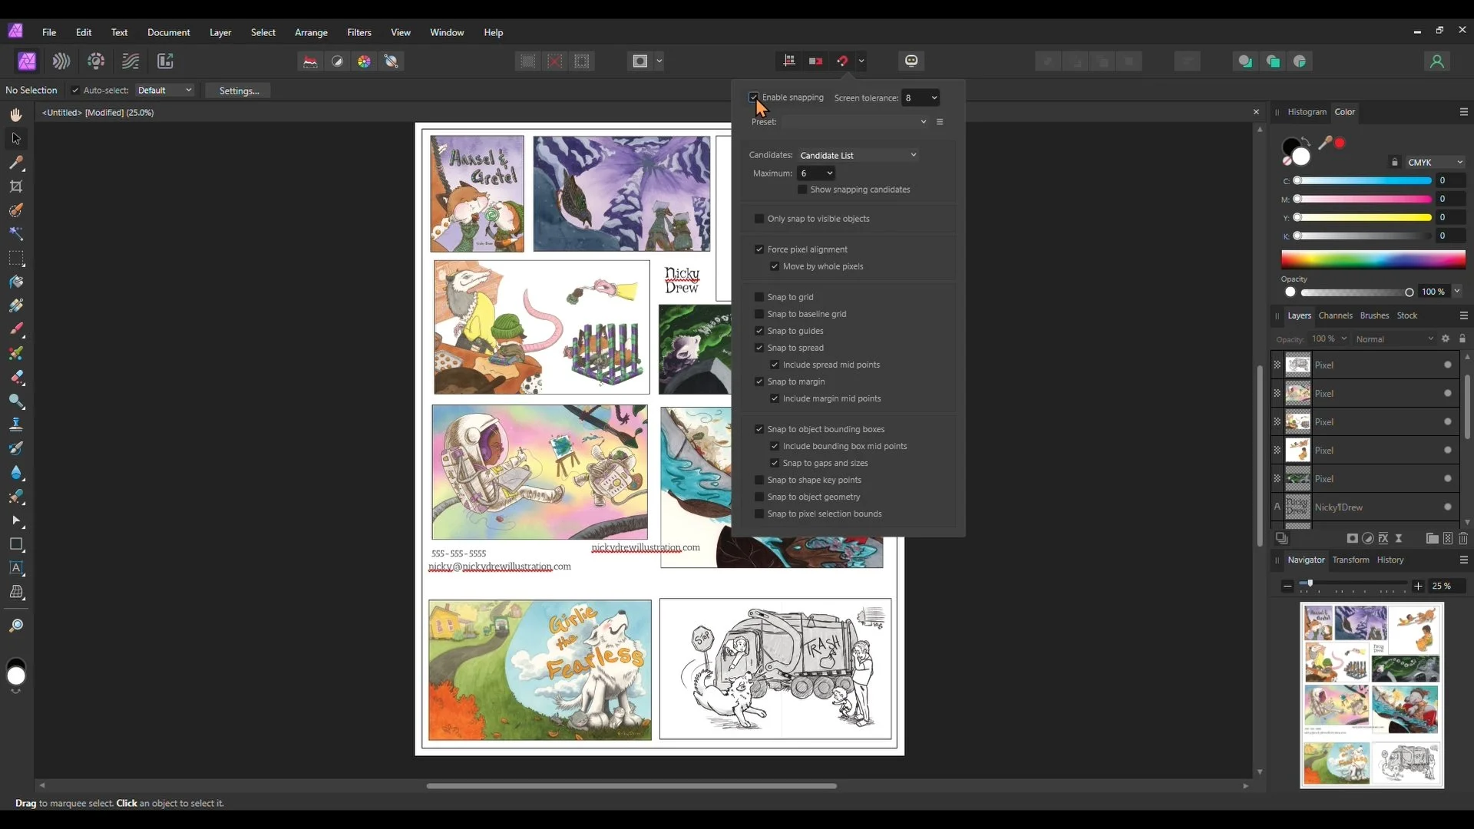Open the CMYK color model dropdown
1474x829 pixels.
click(x=1434, y=162)
